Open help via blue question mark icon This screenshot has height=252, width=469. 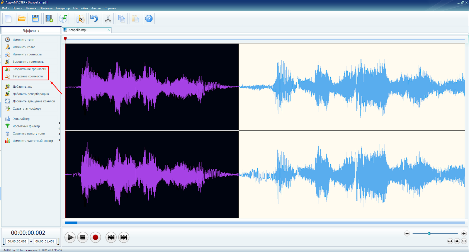click(149, 19)
